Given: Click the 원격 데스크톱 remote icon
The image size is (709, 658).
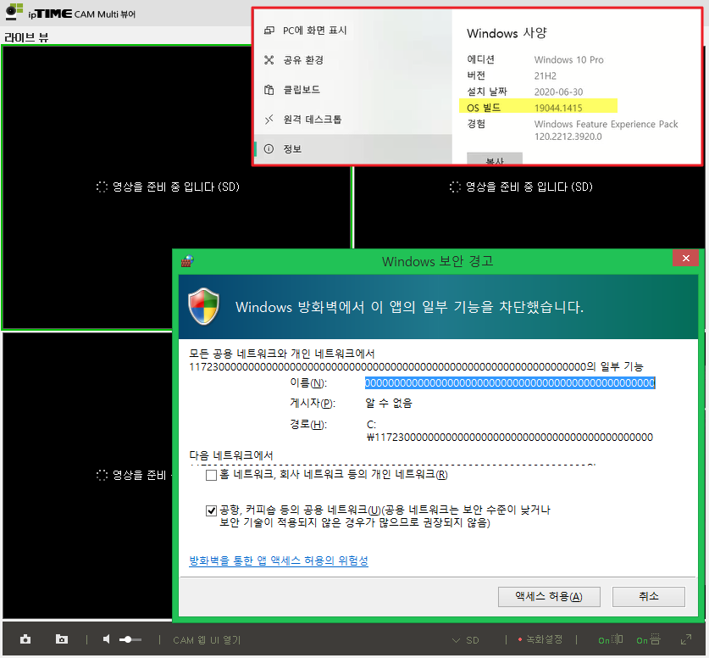Looking at the screenshot, I should click(x=269, y=119).
